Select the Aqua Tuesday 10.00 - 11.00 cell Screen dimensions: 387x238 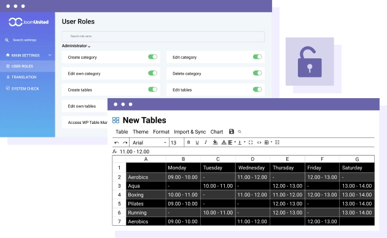pos(218,186)
